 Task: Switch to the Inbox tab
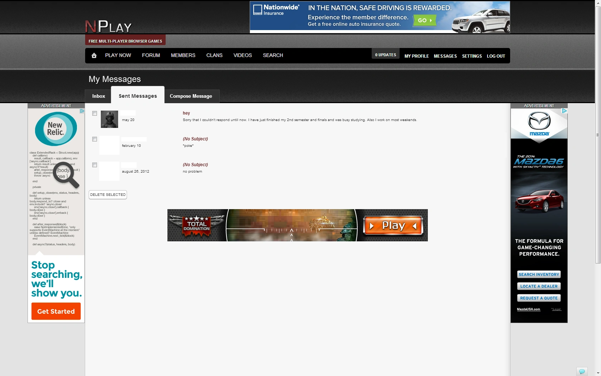click(98, 96)
